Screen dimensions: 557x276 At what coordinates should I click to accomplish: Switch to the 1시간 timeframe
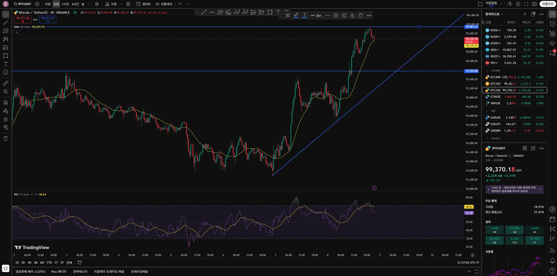click(x=66, y=4)
